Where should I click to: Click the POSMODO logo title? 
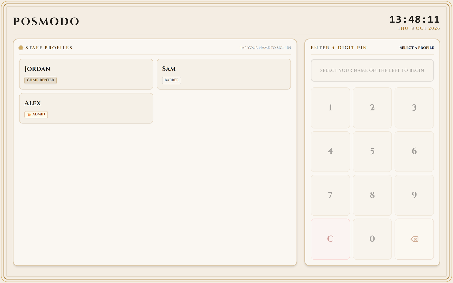(46, 22)
